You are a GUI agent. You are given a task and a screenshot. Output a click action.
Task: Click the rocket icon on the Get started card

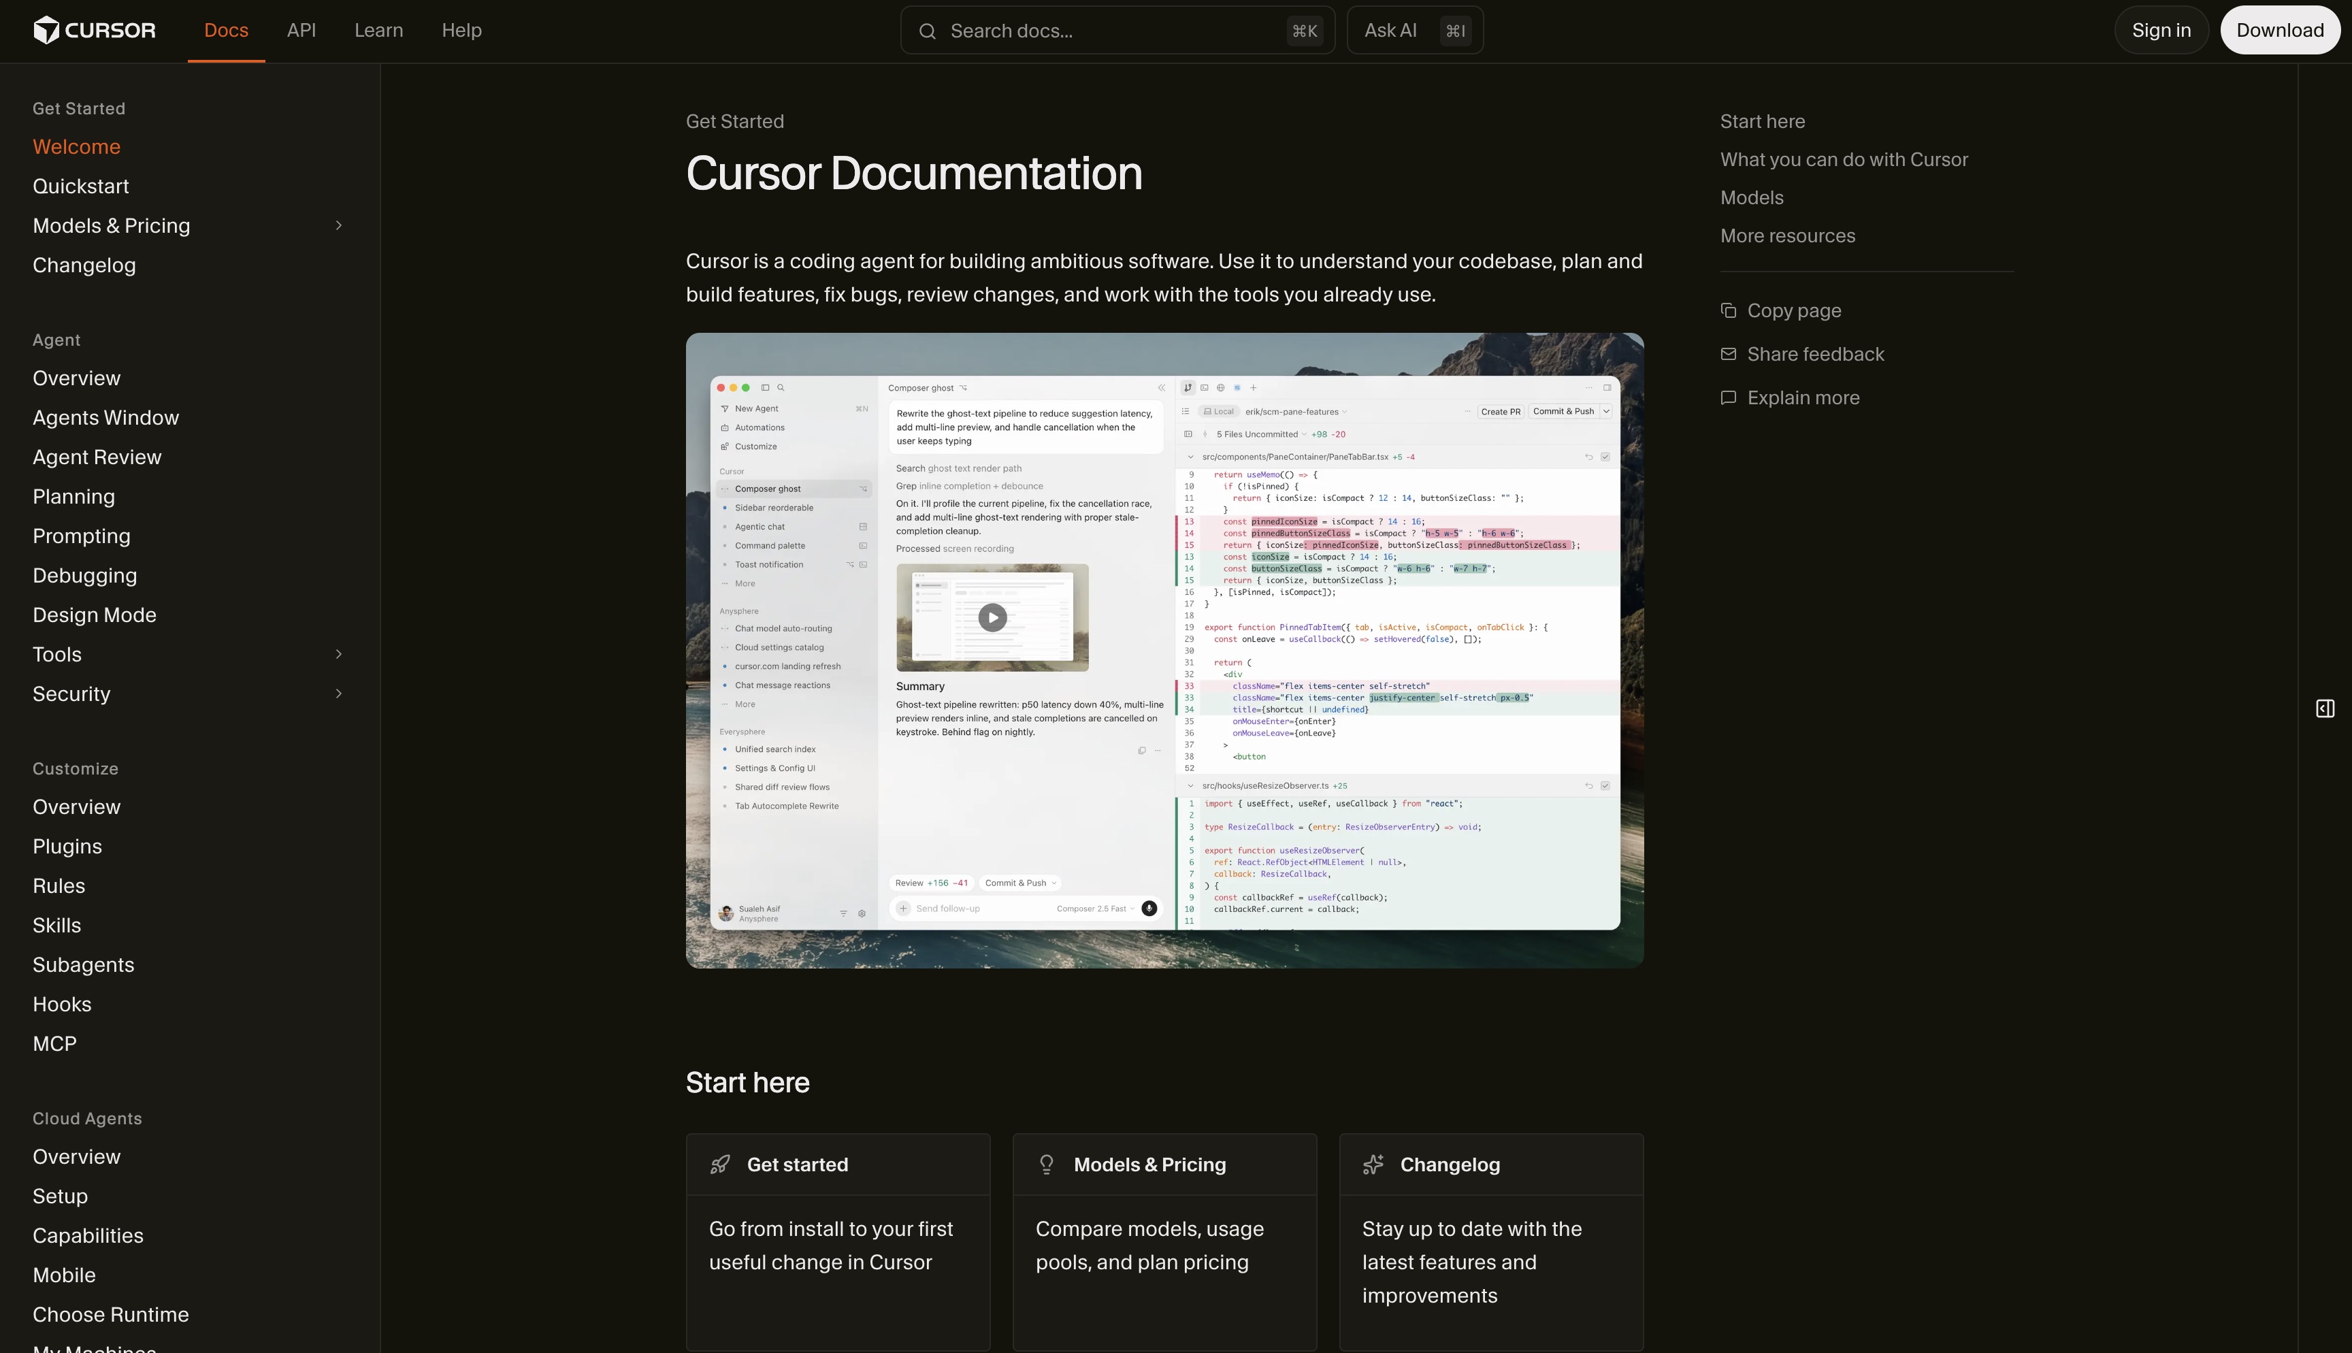click(x=720, y=1164)
